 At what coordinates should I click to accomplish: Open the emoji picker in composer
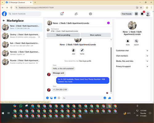point(105,98)
